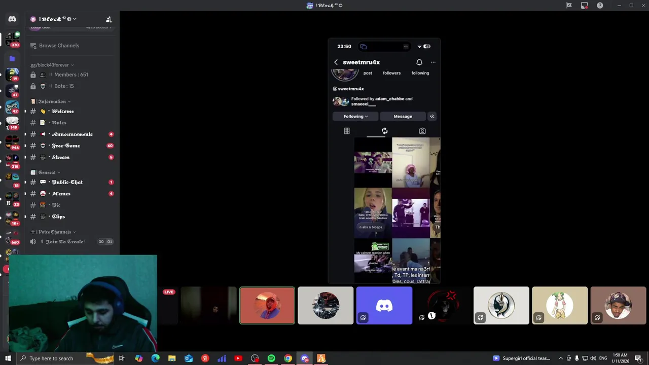Tap the back arrow beside sweetmru4x
This screenshot has height=365, width=649.
coord(336,62)
